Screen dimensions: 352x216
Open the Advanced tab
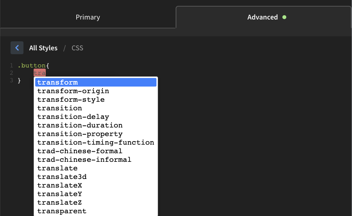(264, 17)
